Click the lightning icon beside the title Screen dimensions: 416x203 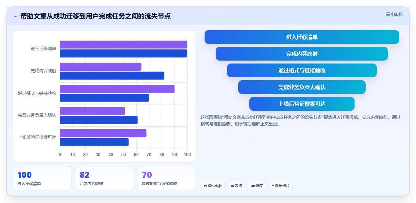[x=15, y=16]
